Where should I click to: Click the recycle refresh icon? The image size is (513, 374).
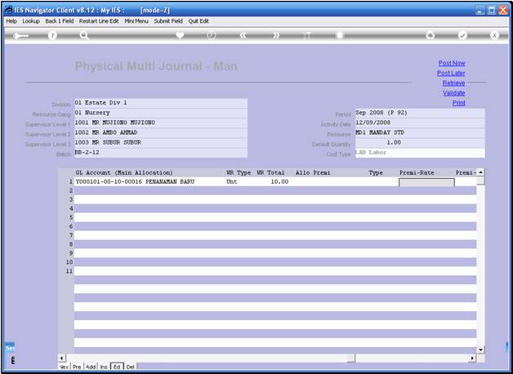[x=430, y=36]
